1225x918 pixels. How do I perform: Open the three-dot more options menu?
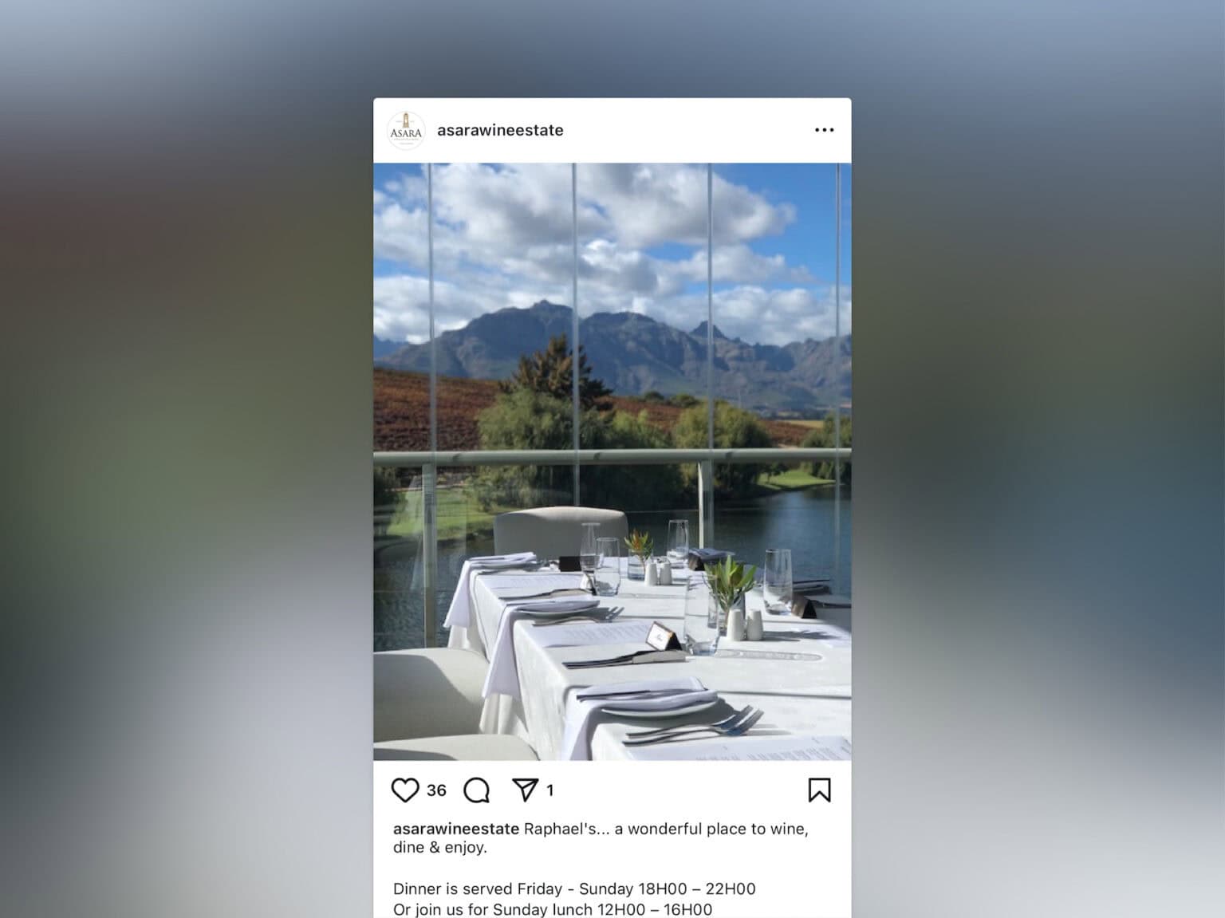(824, 130)
